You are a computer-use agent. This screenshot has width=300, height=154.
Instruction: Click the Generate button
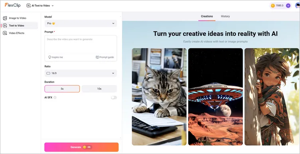coord(81,147)
